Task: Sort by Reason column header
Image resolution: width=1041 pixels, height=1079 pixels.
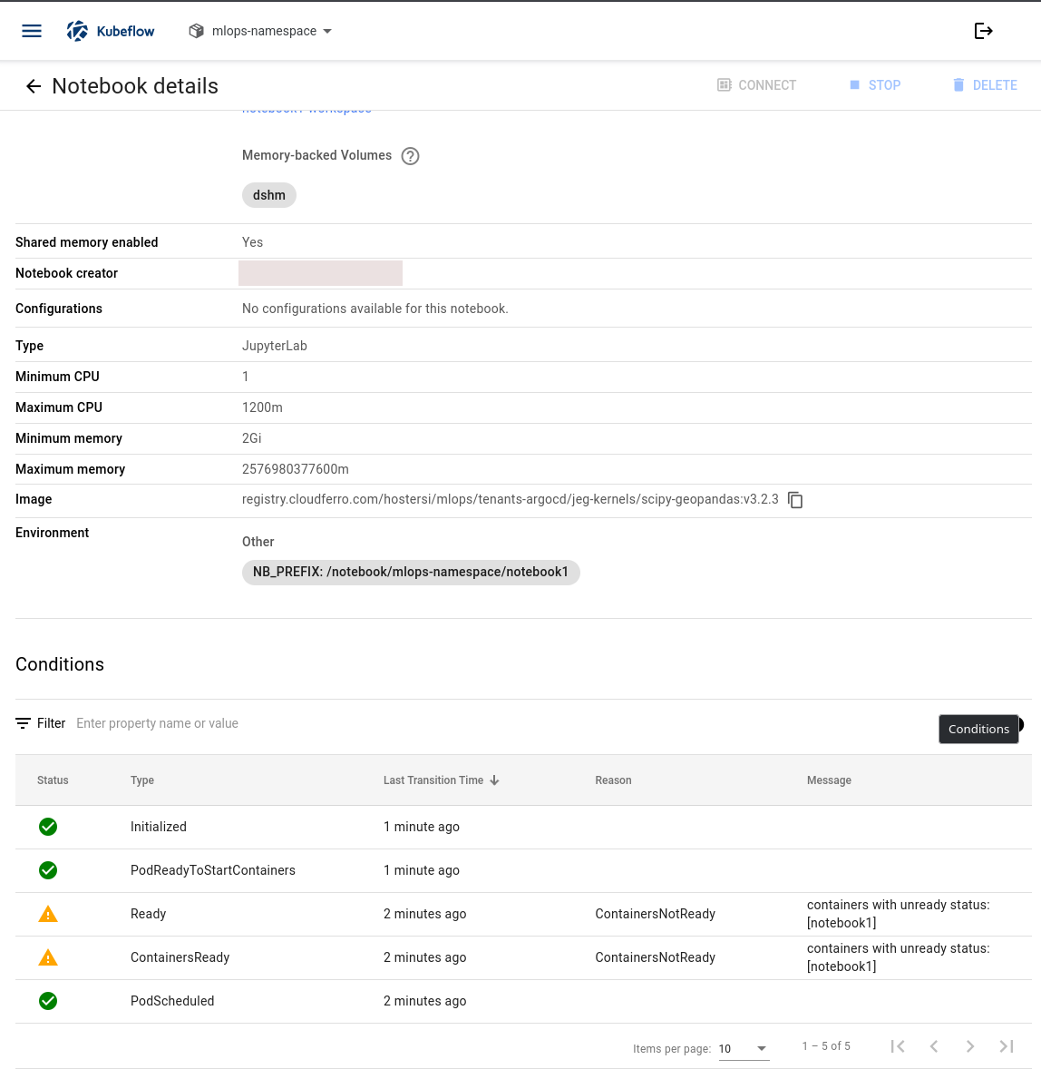Action: pos(613,780)
